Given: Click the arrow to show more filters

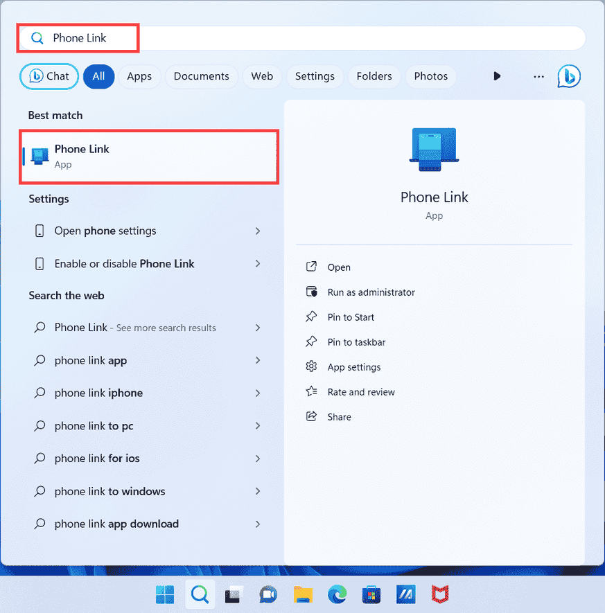Looking at the screenshot, I should [x=497, y=75].
